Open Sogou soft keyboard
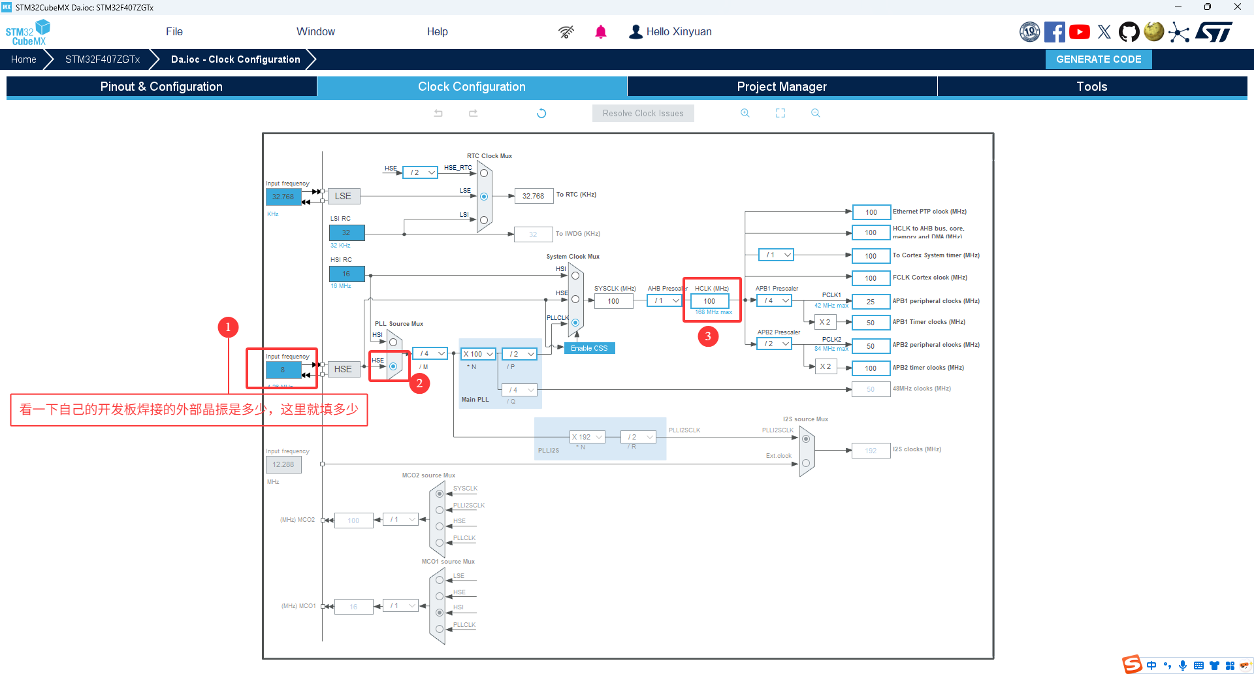Screen dimensions: 1254x674 [x=1198, y=666]
